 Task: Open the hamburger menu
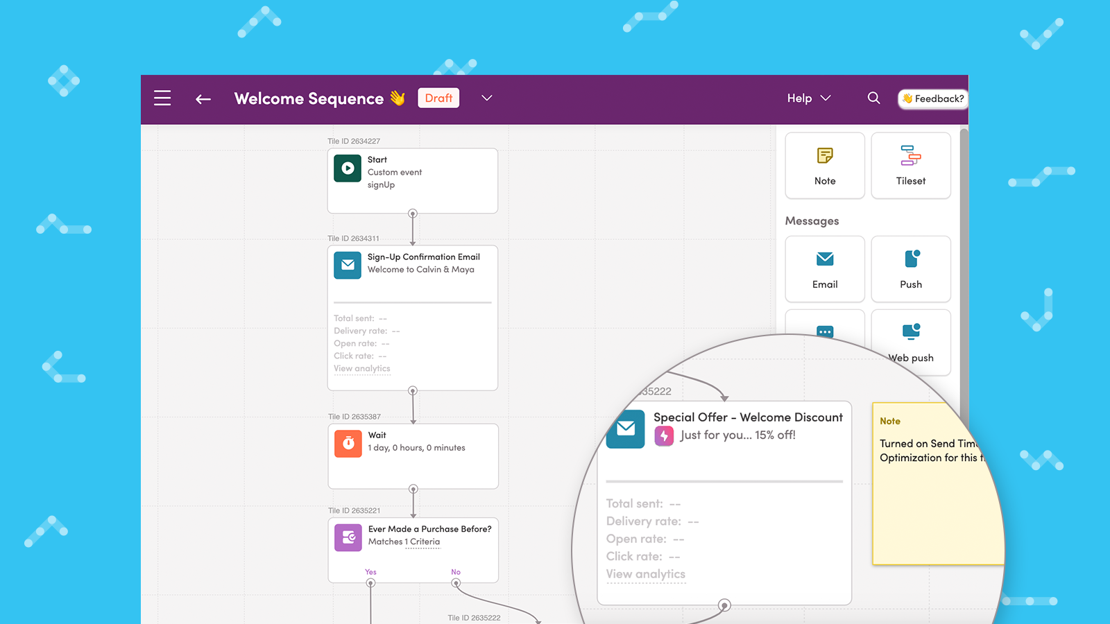[x=162, y=98]
